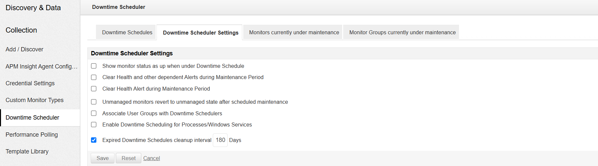Switch to Downtime Schedules tab
The height and width of the screenshot is (166, 598).
pos(127,32)
